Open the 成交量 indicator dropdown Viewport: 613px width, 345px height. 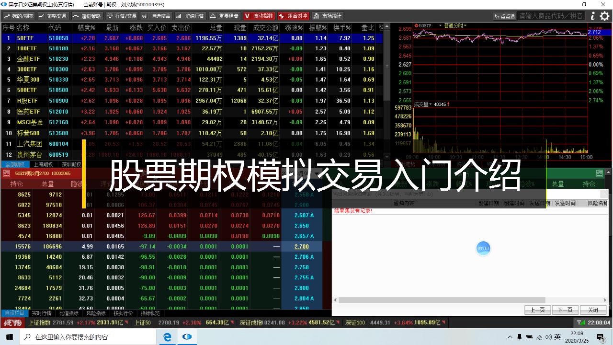coord(422,104)
